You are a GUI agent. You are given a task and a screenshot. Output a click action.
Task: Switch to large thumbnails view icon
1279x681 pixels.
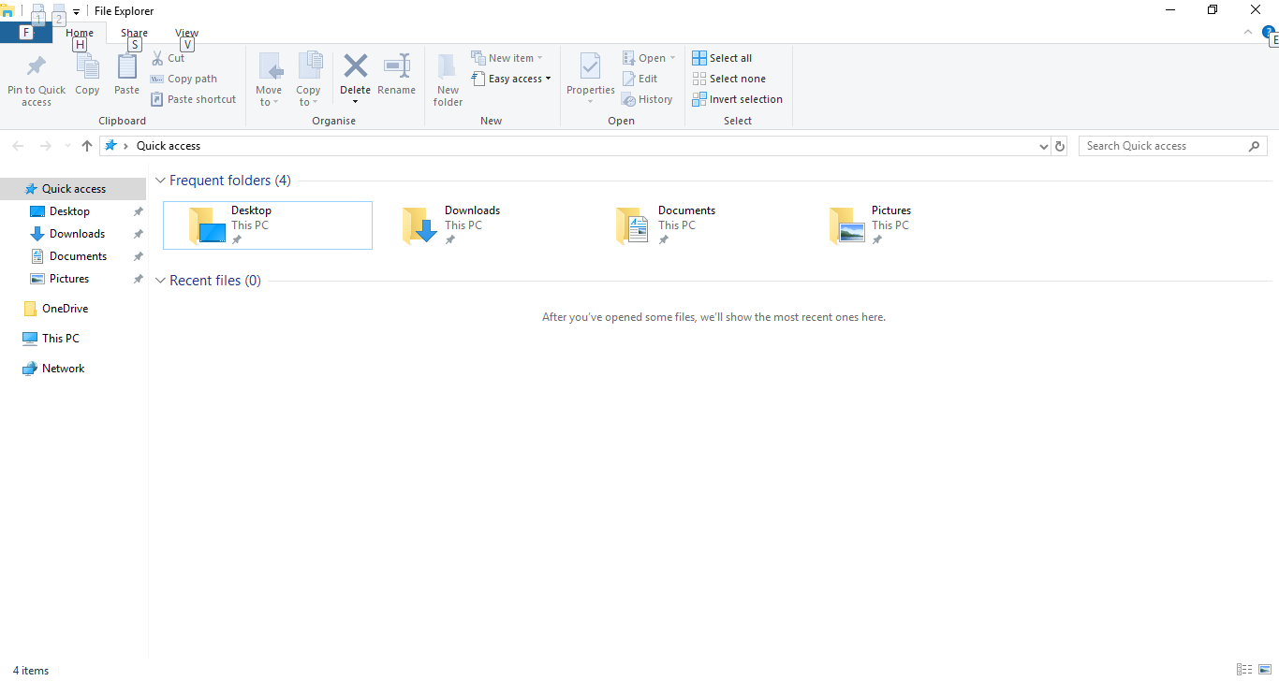[1265, 670]
